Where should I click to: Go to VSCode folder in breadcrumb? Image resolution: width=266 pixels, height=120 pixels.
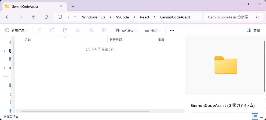[x=122, y=17]
